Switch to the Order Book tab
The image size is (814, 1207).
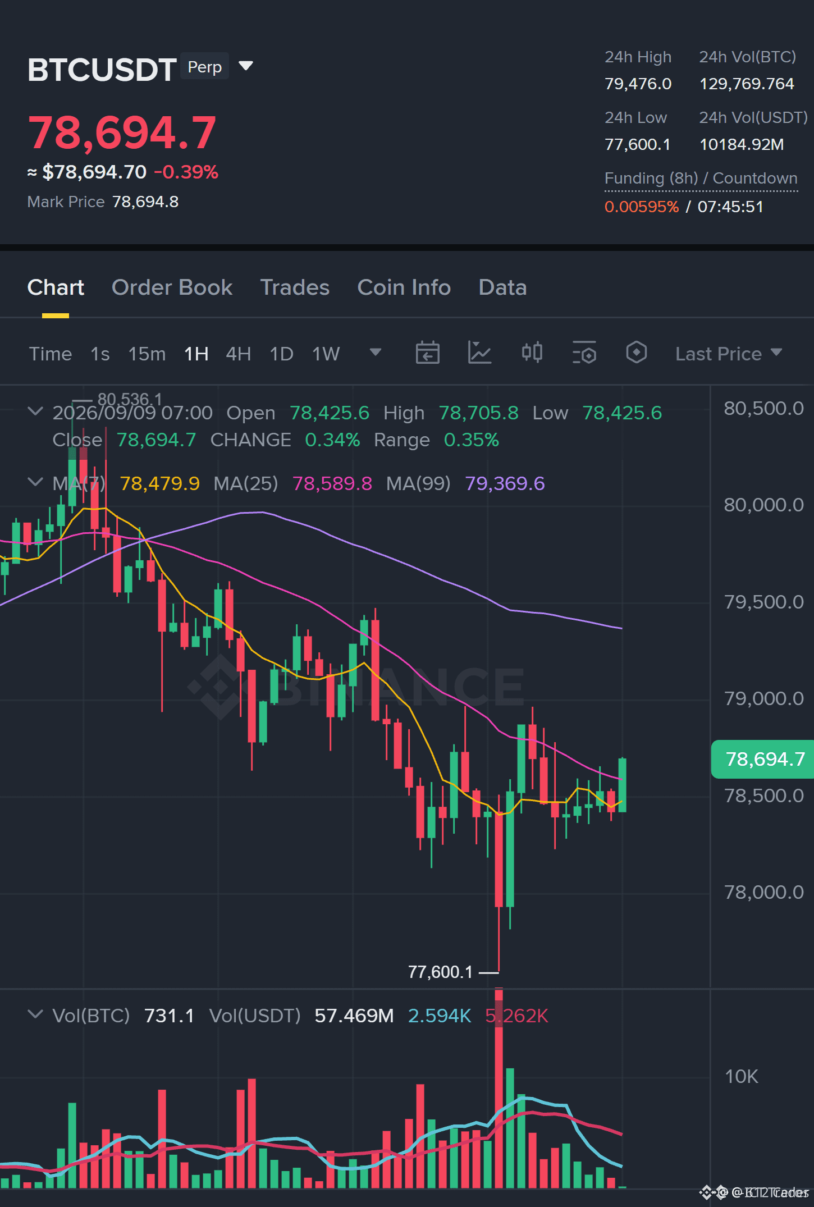click(x=172, y=287)
